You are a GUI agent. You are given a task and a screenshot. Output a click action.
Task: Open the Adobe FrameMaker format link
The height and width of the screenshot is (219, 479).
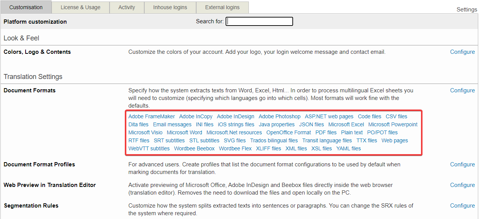152,116
